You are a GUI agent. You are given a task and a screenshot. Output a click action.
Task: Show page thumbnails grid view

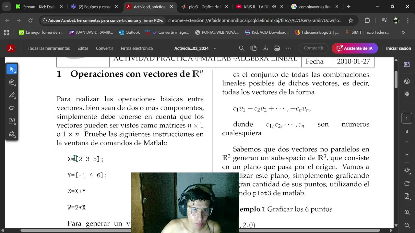[x=407, y=94]
